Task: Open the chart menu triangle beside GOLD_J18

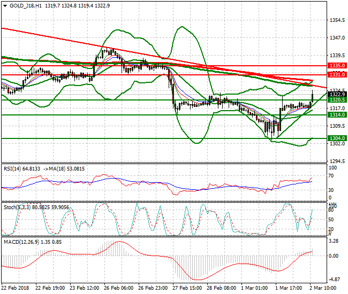Action: pyautogui.click(x=5, y=6)
